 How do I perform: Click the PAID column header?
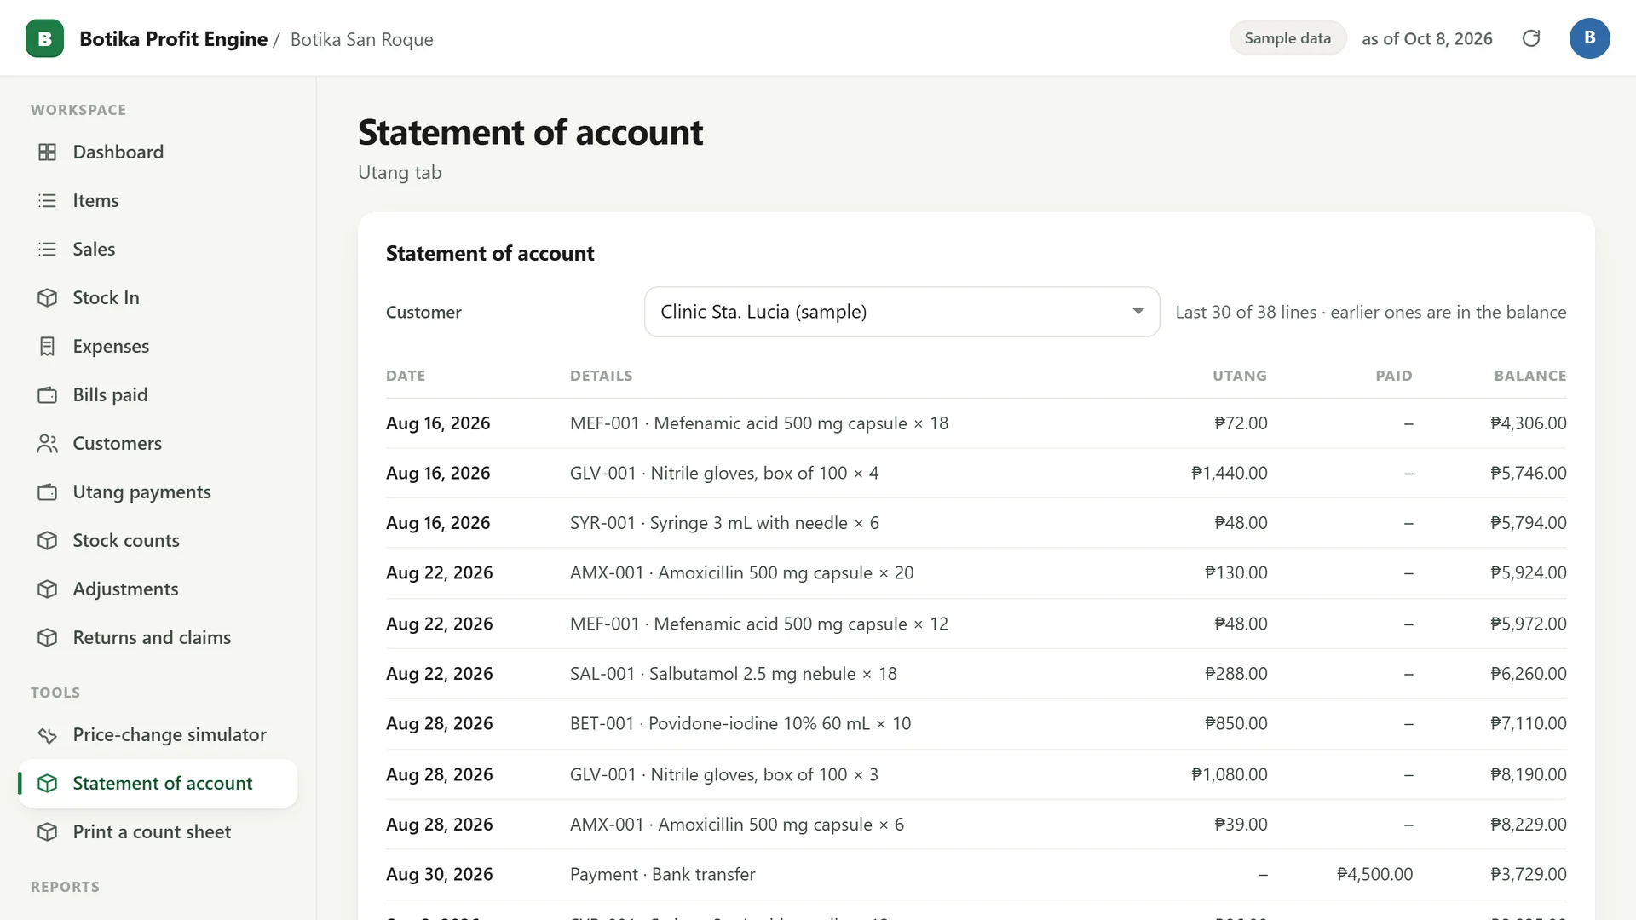click(1394, 376)
